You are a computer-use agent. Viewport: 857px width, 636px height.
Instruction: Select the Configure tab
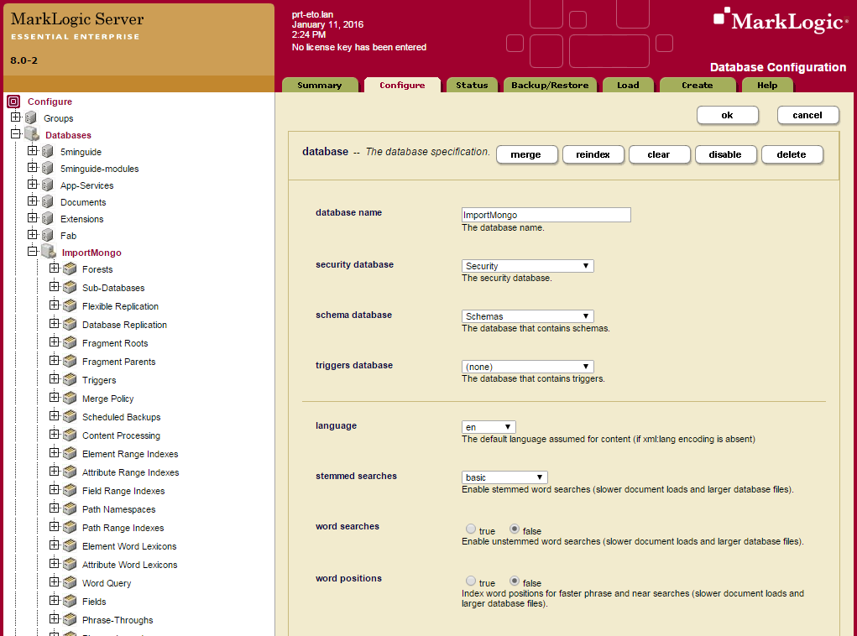[x=402, y=86]
